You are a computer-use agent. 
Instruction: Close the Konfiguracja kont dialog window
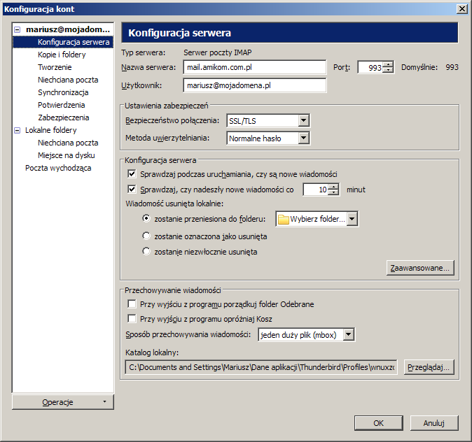click(462, 8)
